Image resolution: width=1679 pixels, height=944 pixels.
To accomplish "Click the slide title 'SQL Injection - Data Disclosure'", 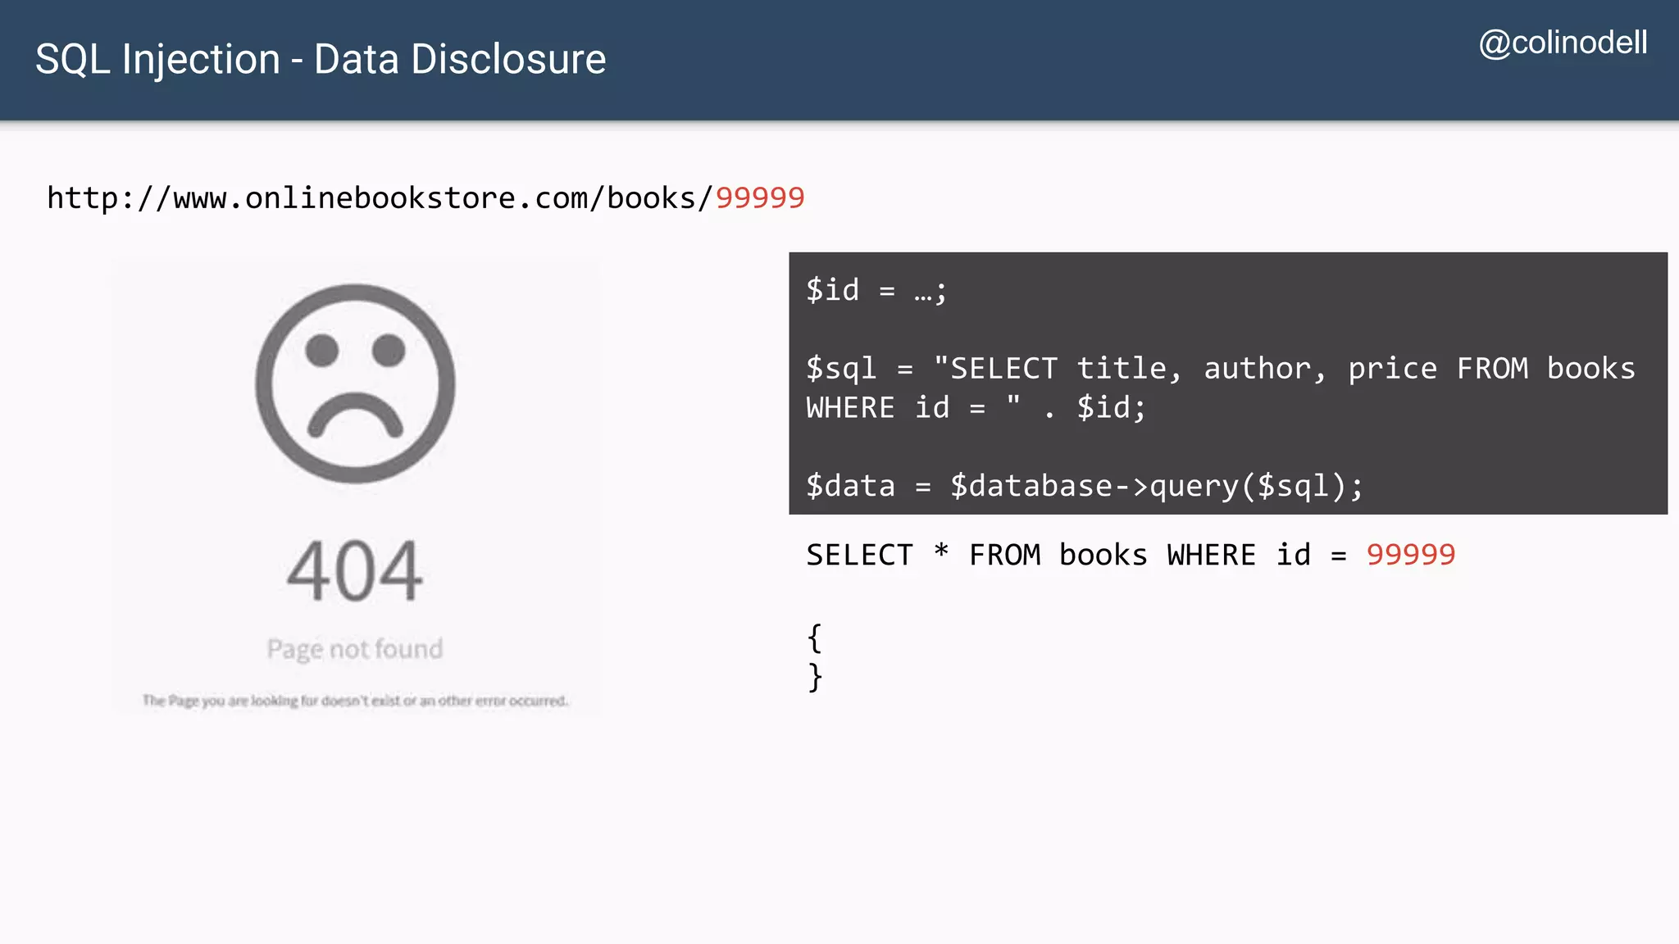I will click(x=321, y=60).
